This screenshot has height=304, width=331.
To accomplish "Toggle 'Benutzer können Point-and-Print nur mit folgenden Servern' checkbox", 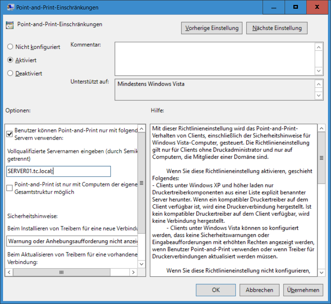I will (x=10, y=134).
